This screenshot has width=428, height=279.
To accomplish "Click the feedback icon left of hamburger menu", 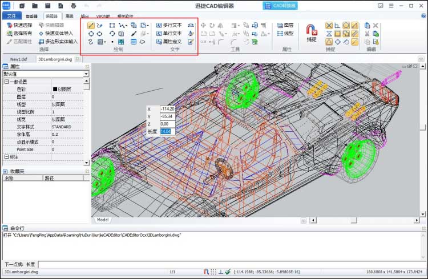I will pyautogui.click(x=381, y=6).
